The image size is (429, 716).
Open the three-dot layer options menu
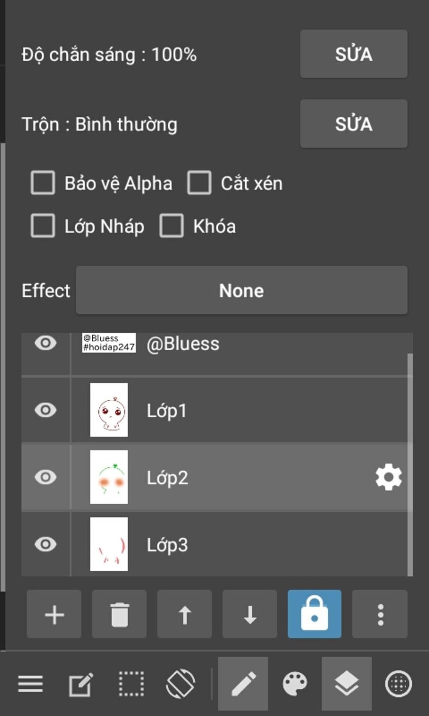pos(380,614)
